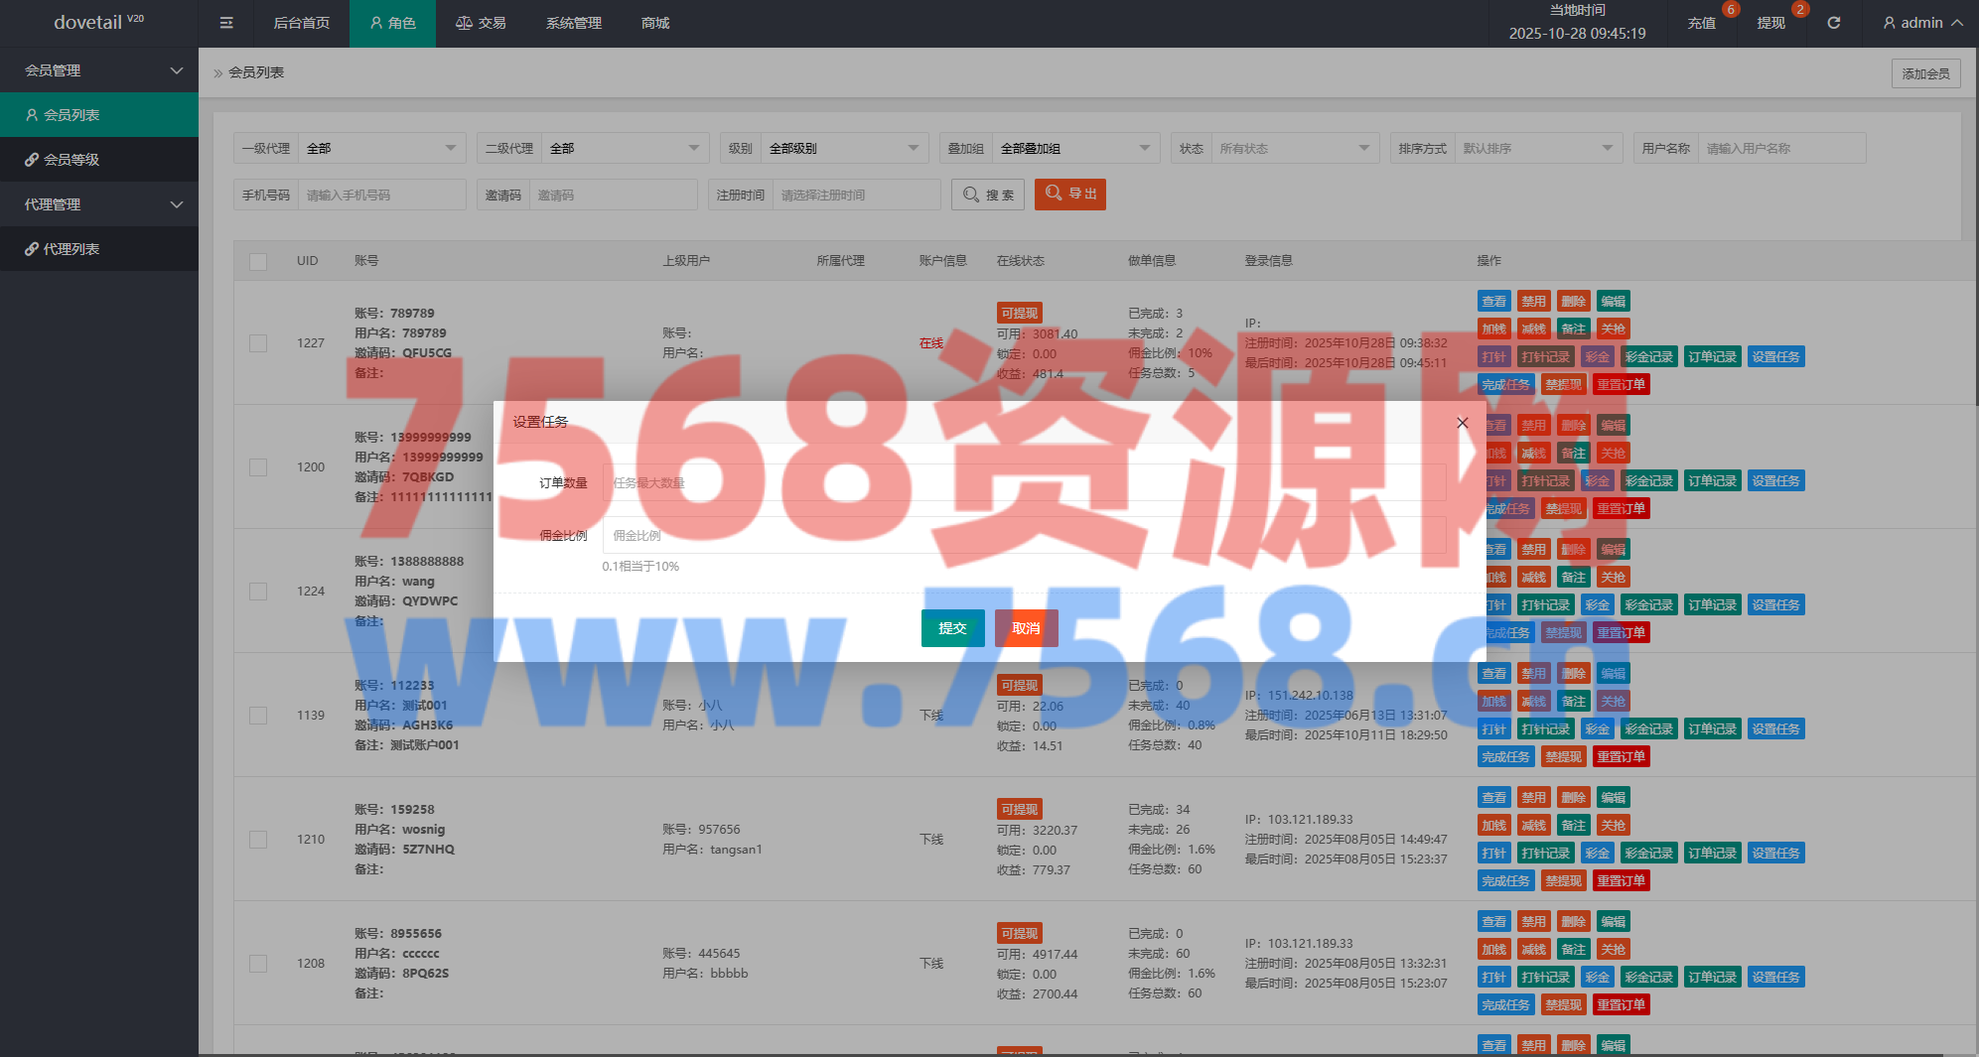This screenshot has height=1057, width=1979.
Task: Switch to the 交易 top menu tab
Action: pyautogui.click(x=481, y=23)
